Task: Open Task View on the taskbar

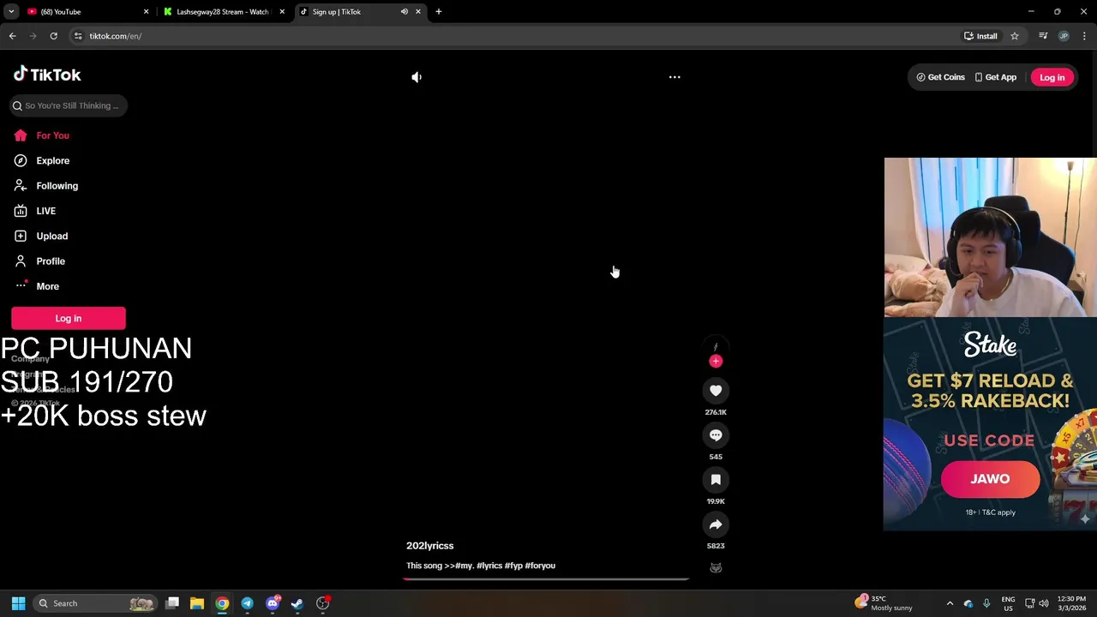Action: pyautogui.click(x=172, y=603)
